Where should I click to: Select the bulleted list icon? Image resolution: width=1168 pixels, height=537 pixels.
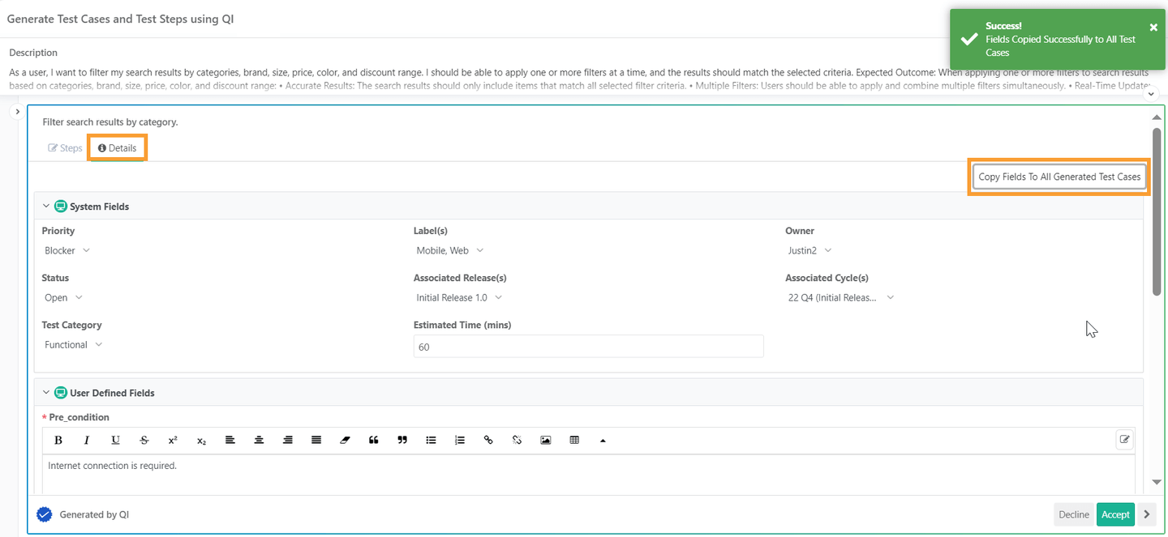tap(431, 440)
